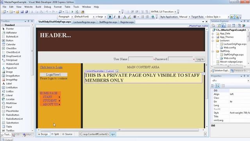This screenshot has width=250, height=141.
Task: Click the Open File folder icon in toolbar
Action: pos(18,12)
